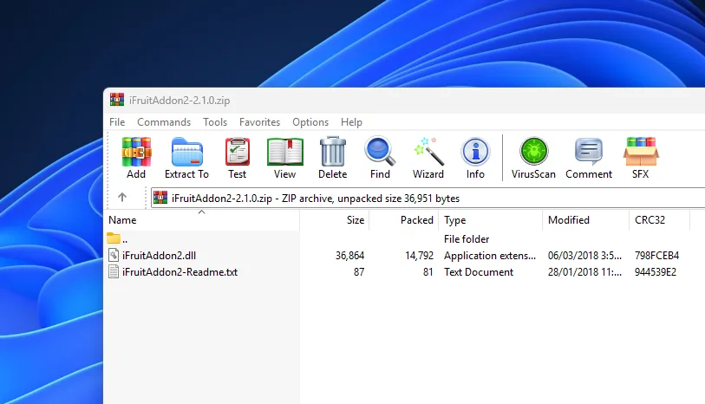Run the Test archive tool
This screenshot has height=404, width=705.
pyautogui.click(x=237, y=157)
